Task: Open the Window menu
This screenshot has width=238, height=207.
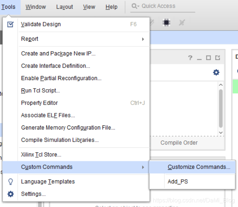Action: click(36, 7)
